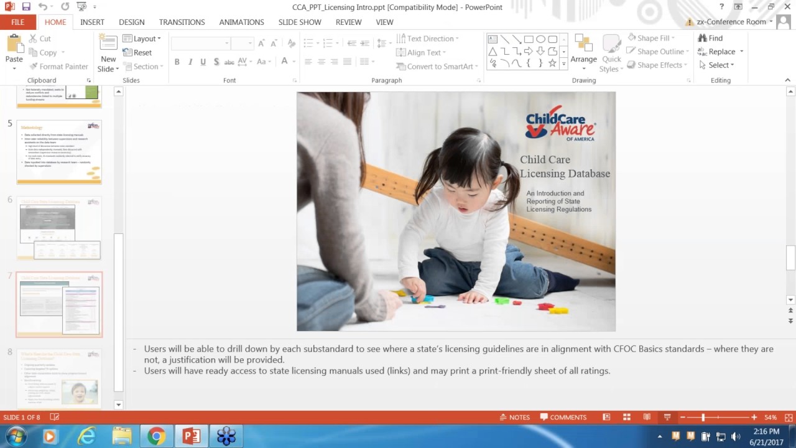Click the Save icon in Quick Access Toolbar
The image size is (796, 448).
[x=26, y=7]
